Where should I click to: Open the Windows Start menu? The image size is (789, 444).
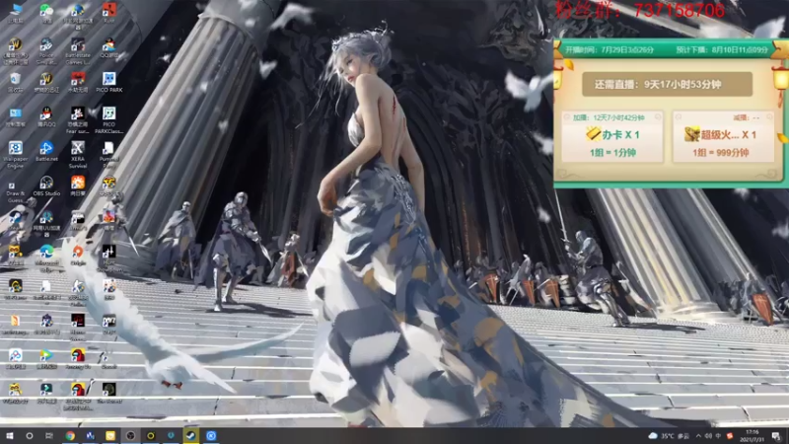click(9, 436)
